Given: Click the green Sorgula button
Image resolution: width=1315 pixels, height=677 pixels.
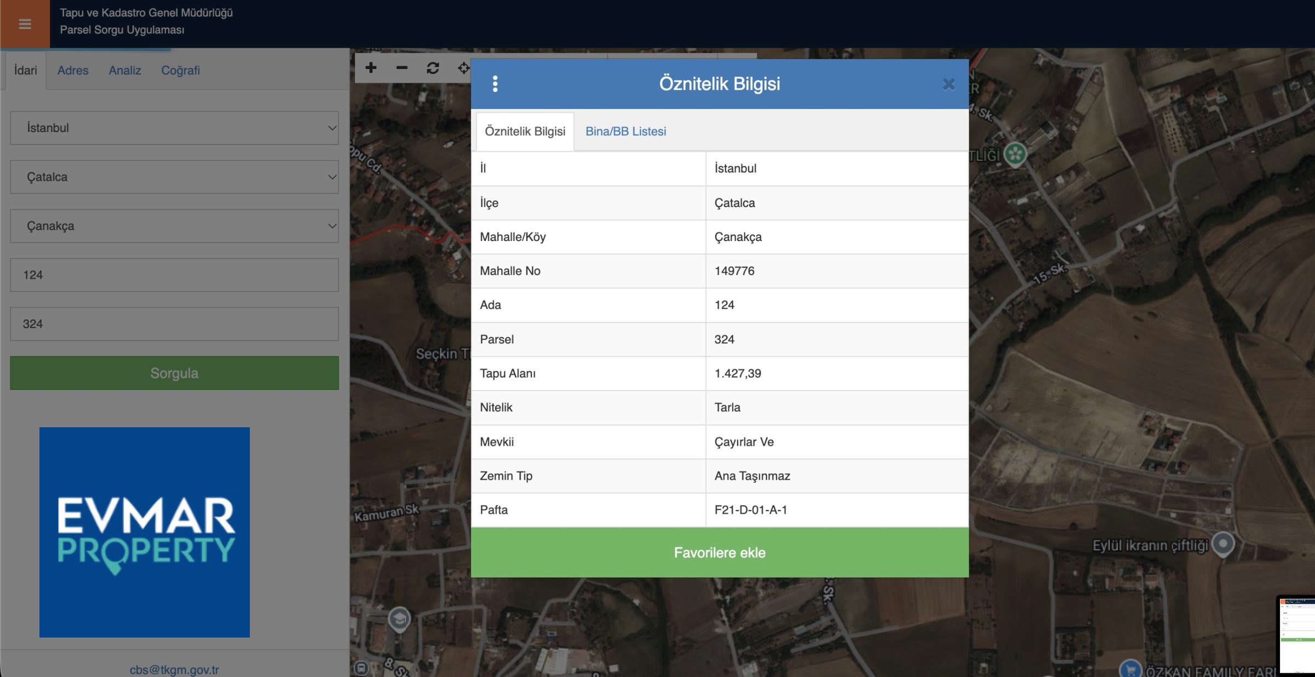Looking at the screenshot, I should pos(174,373).
